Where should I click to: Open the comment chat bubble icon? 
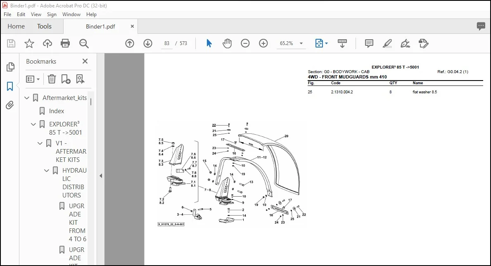[x=481, y=26]
